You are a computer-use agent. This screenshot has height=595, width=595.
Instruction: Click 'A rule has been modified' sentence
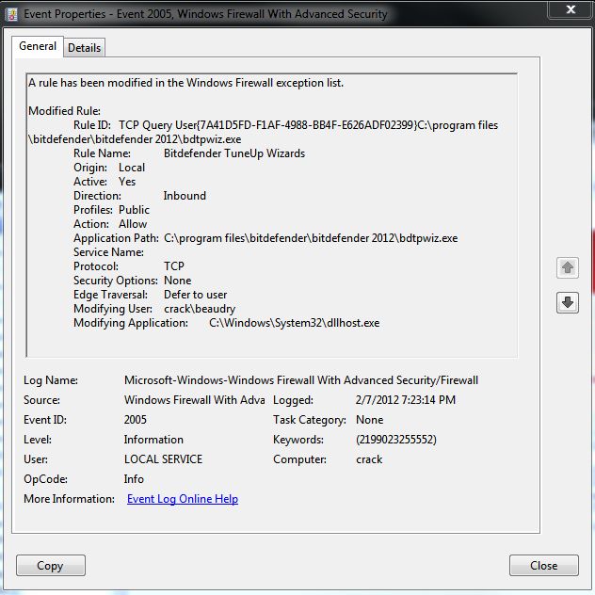pyautogui.click(x=186, y=83)
